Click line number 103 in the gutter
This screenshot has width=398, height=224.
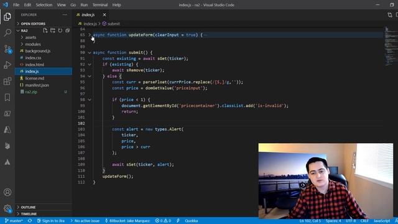(x=81, y=129)
